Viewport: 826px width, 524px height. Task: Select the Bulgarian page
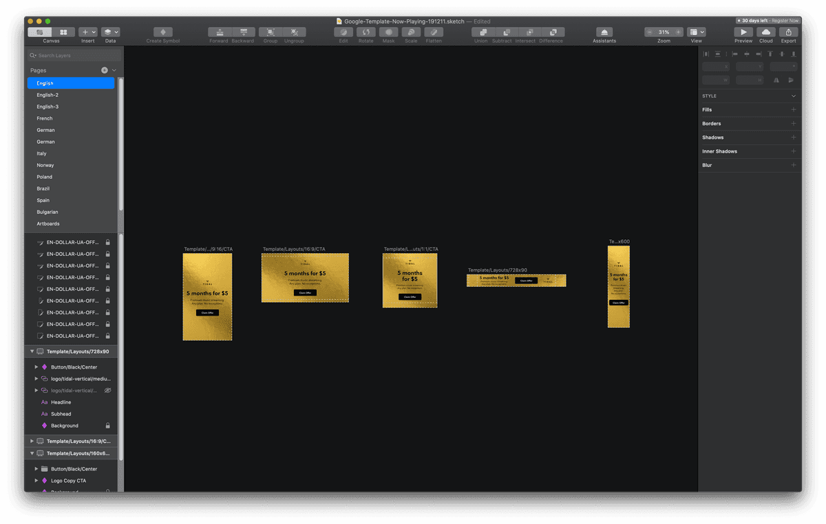[x=71, y=212]
